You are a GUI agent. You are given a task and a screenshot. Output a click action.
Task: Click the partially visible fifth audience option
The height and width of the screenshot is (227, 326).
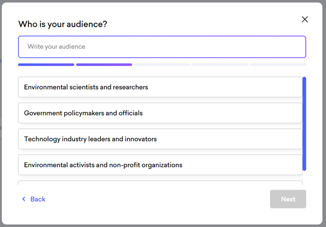160,183
